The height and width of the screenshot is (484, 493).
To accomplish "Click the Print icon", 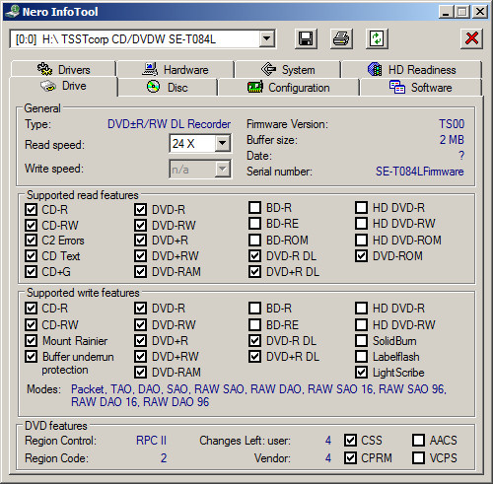I will [x=341, y=39].
